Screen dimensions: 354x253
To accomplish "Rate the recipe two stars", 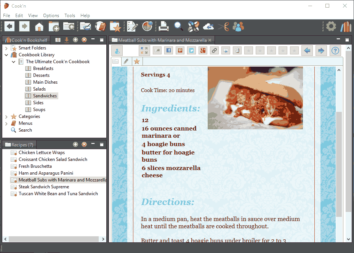I will [x=260, y=51].
